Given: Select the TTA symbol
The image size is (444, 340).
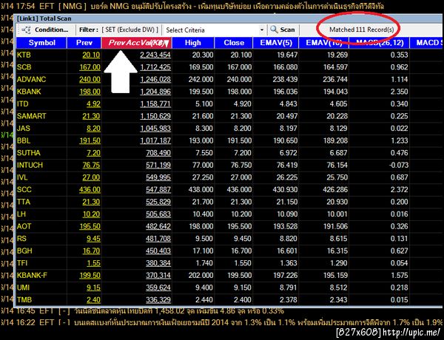Looking at the screenshot, I should 24,202.
